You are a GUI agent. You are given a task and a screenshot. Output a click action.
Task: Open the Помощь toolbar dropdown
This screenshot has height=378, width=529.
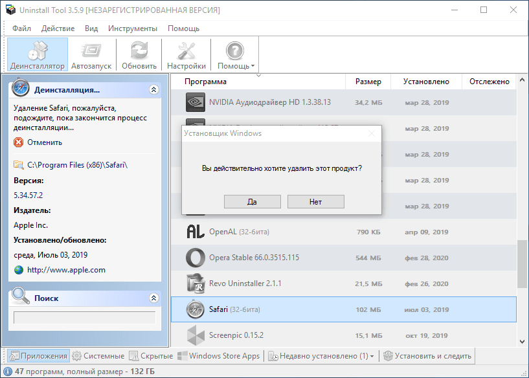tap(236, 54)
